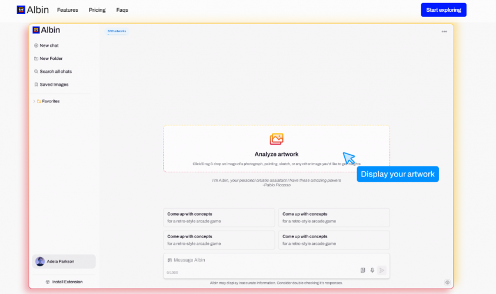Image resolution: width=496 pixels, height=294 pixels.
Task: Click the artworks usage counter badge
Action: click(x=116, y=31)
